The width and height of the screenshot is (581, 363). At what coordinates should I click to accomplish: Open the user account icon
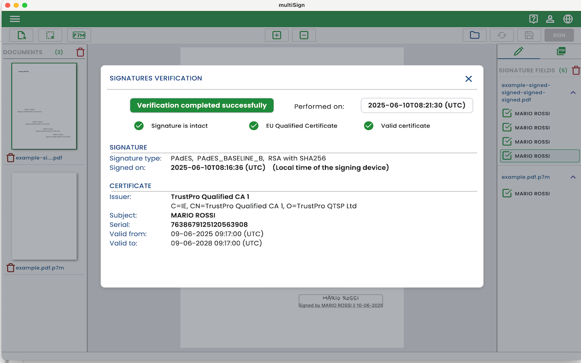tap(550, 19)
